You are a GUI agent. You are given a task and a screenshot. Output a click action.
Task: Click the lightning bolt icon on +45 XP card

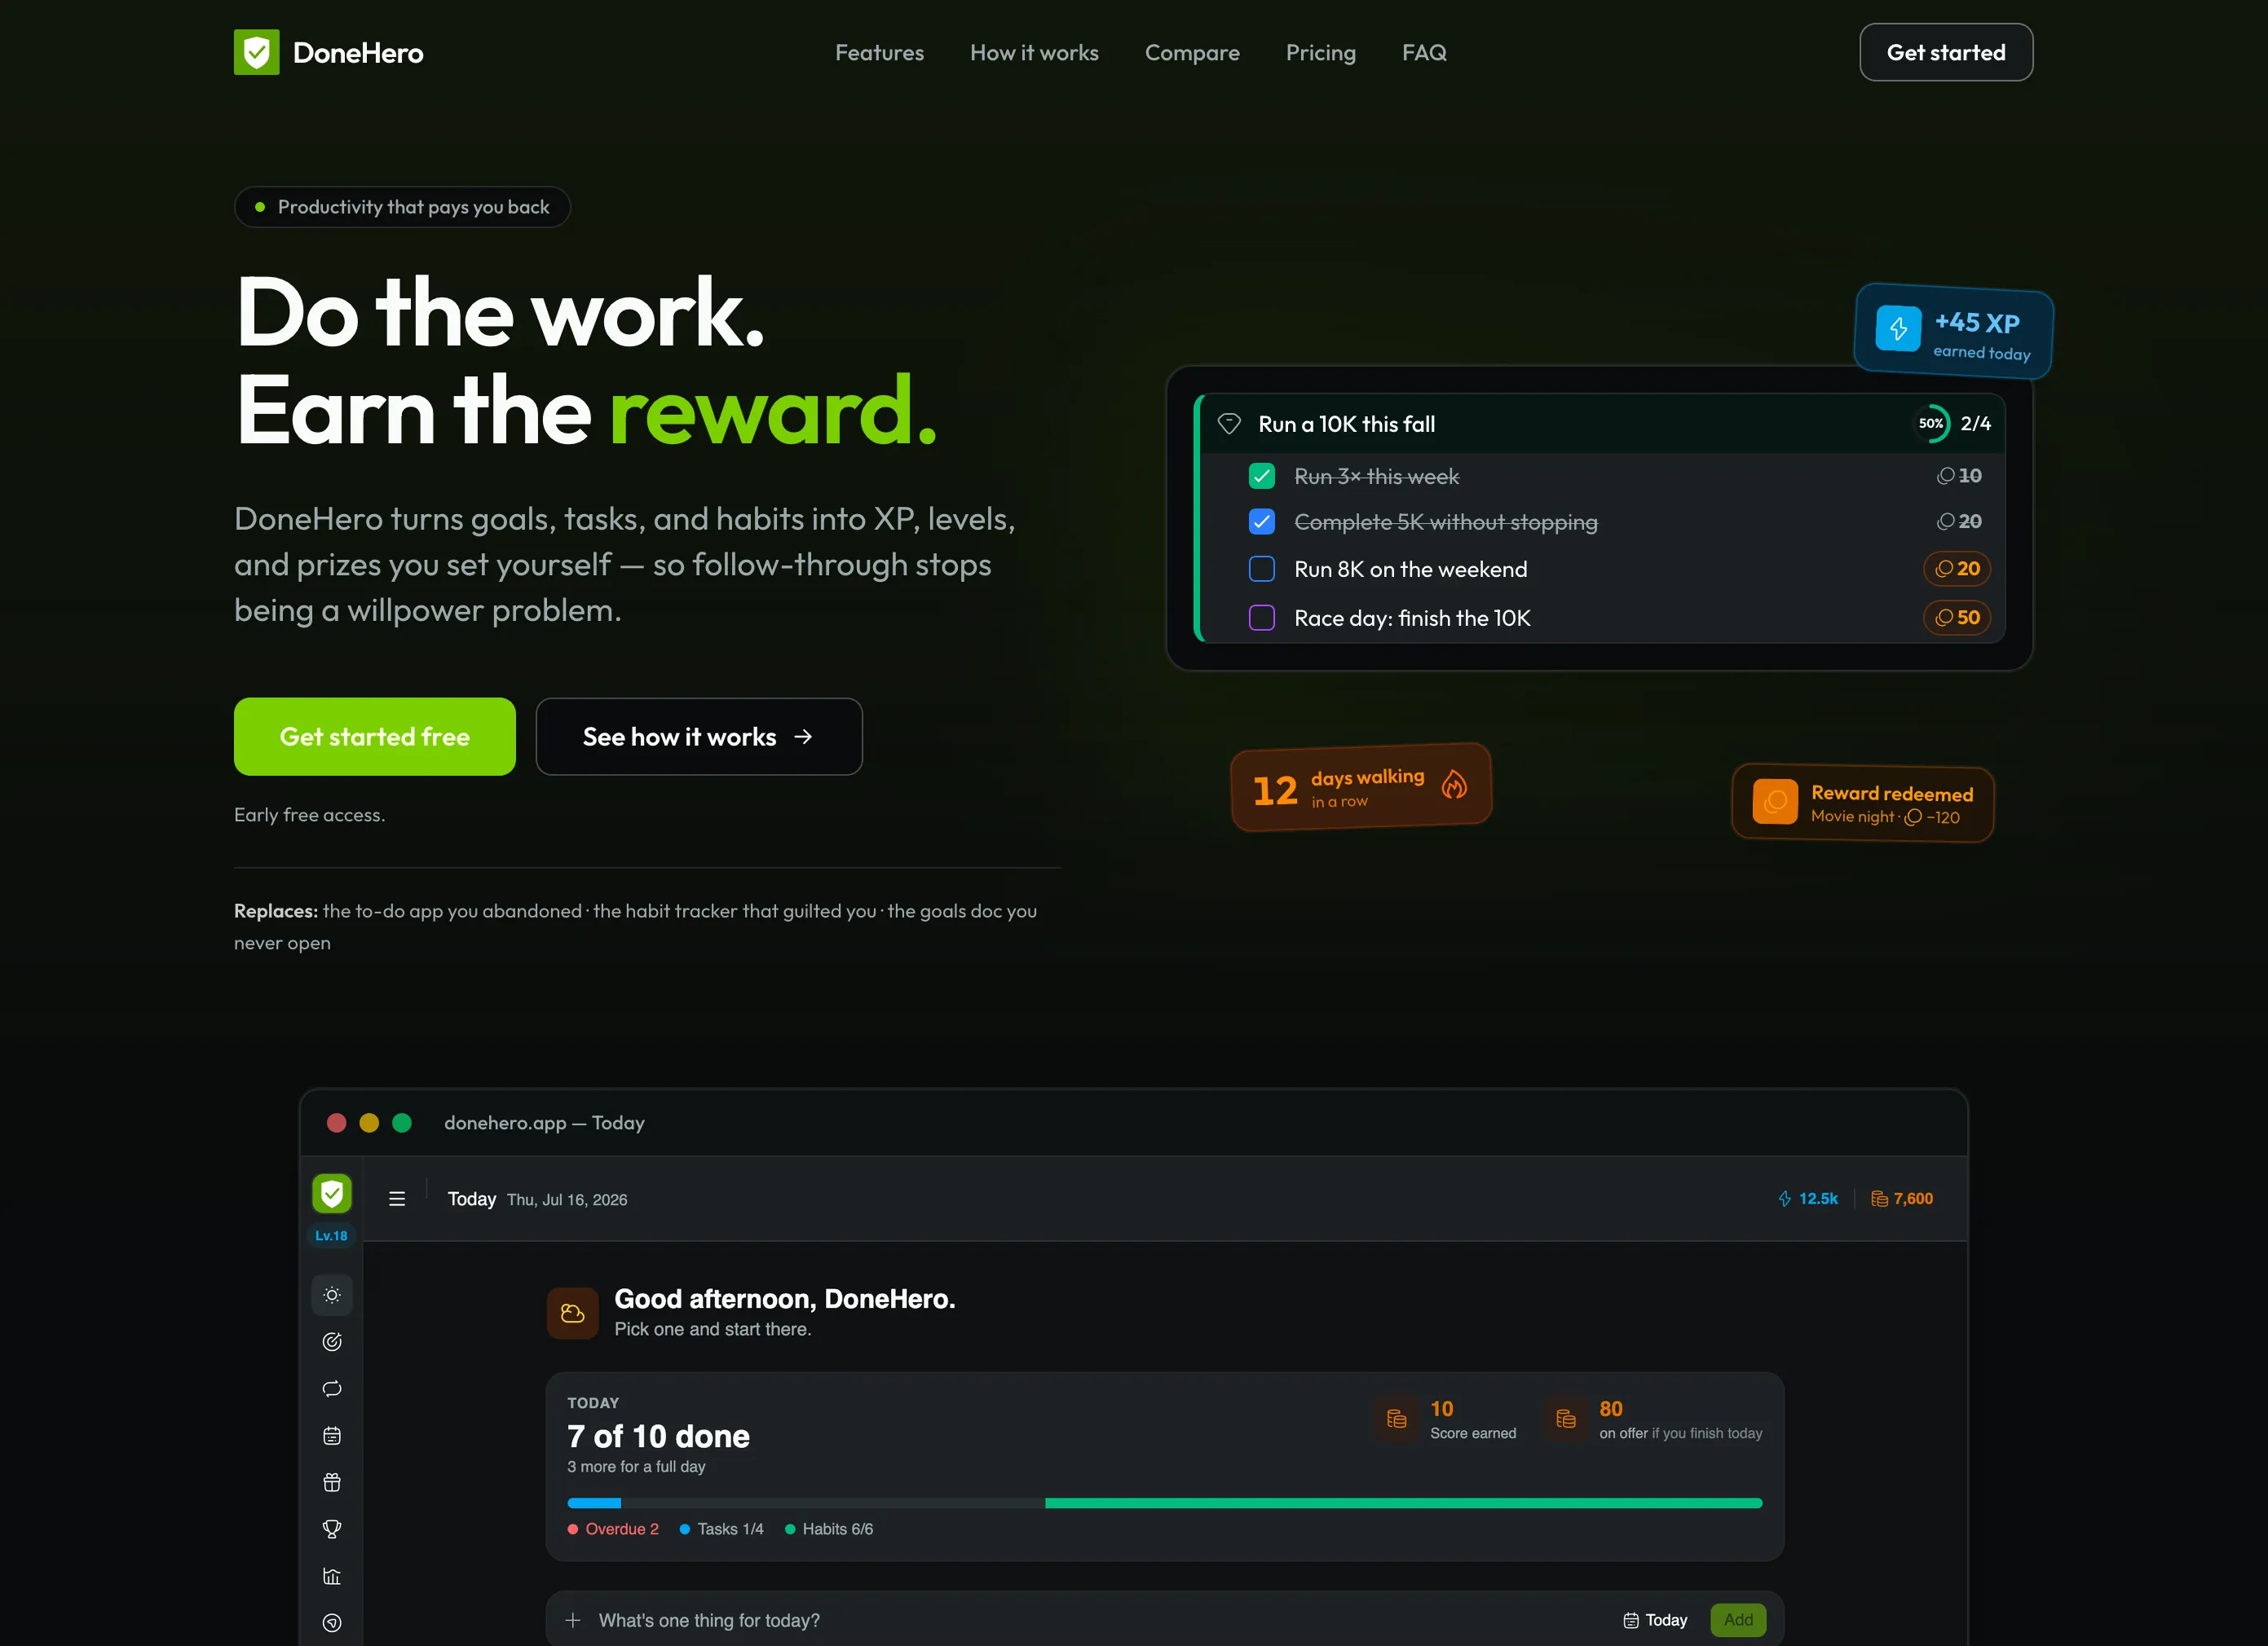(x=1898, y=329)
